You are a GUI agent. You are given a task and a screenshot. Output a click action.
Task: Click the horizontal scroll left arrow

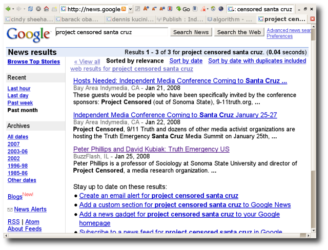(x=6, y=236)
